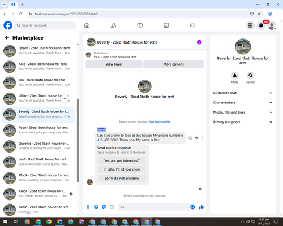Search in conversation magnifier icon

[251, 76]
